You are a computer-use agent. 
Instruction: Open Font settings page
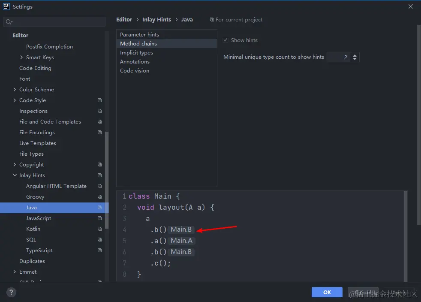(25, 79)
